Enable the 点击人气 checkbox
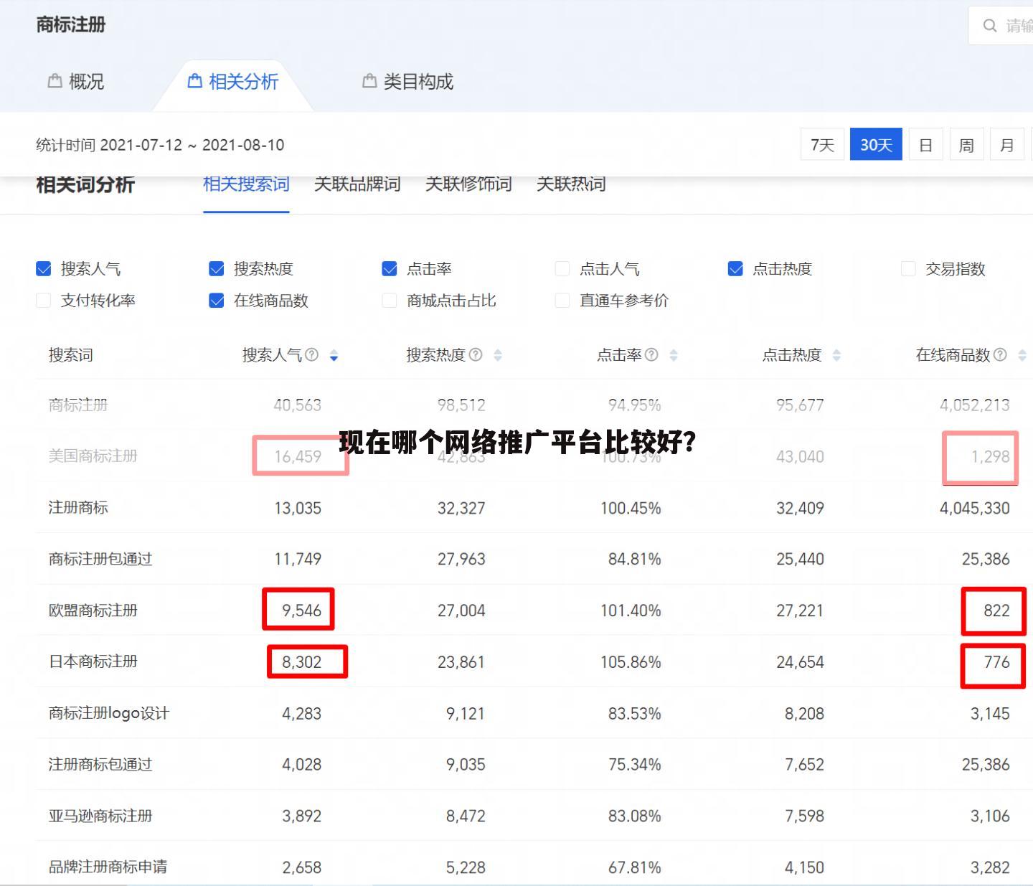This screenshot has width=1033, height=886. [562, 268]
